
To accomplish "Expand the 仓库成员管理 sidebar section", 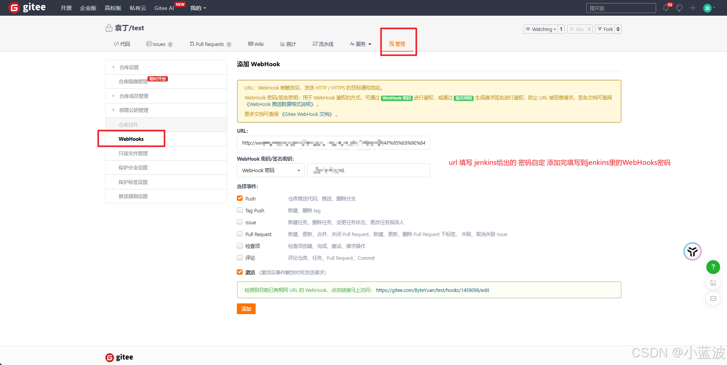I will [x=166, y=96].
